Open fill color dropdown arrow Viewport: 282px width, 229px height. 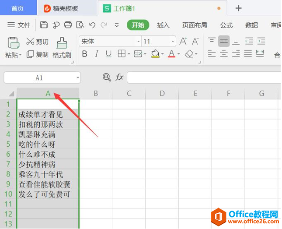162,54
